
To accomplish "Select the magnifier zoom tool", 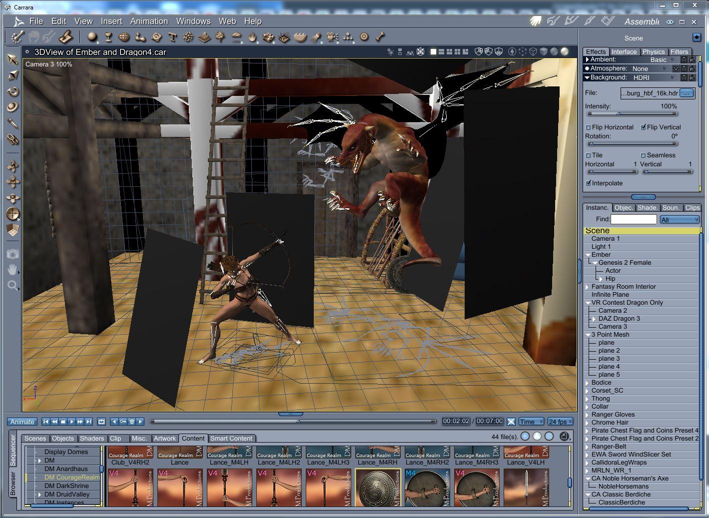I will point(12,286).
